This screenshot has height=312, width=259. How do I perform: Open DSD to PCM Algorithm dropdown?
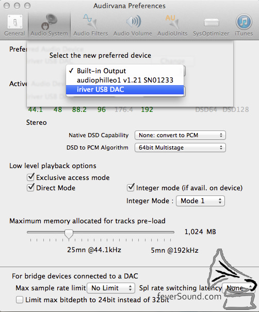[180, 147]
